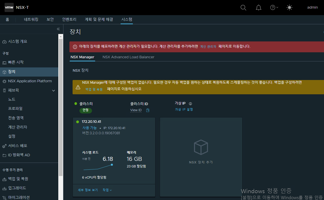324x200 pixels.
Task: Copy the cluster ID with clipboard icon
Action: [148, 110]
